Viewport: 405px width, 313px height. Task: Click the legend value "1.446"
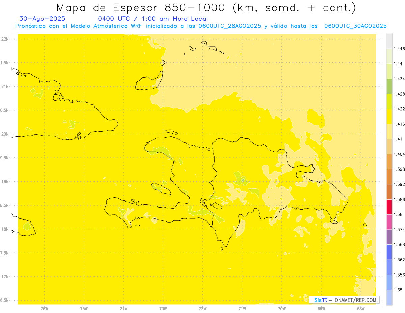tap(399, 49)
